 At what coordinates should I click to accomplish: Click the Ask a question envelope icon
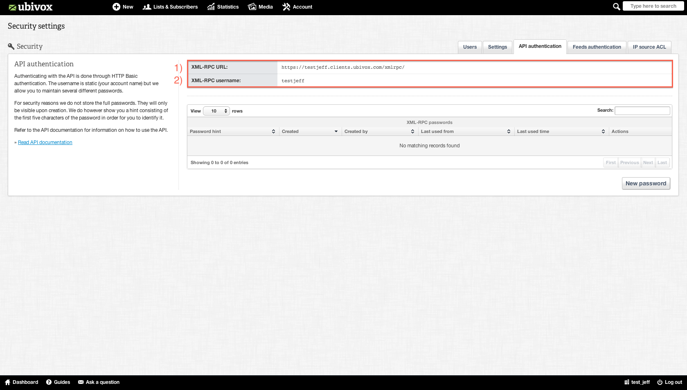click(81, 382)
